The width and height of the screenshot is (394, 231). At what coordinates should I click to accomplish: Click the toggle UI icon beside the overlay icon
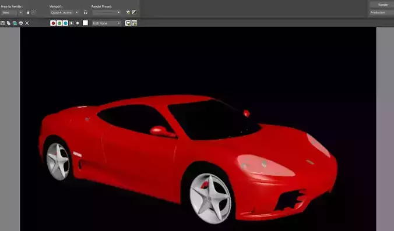click(135, 23)
